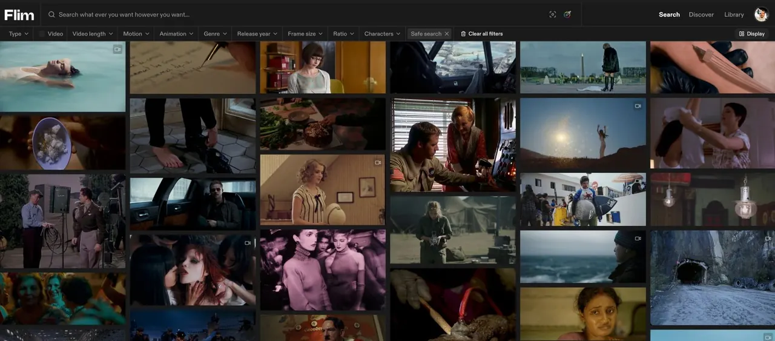This screenshot has height=341, width=775.
Task: Open the pen writing on paper thumbnail
Action: [193, 68]
